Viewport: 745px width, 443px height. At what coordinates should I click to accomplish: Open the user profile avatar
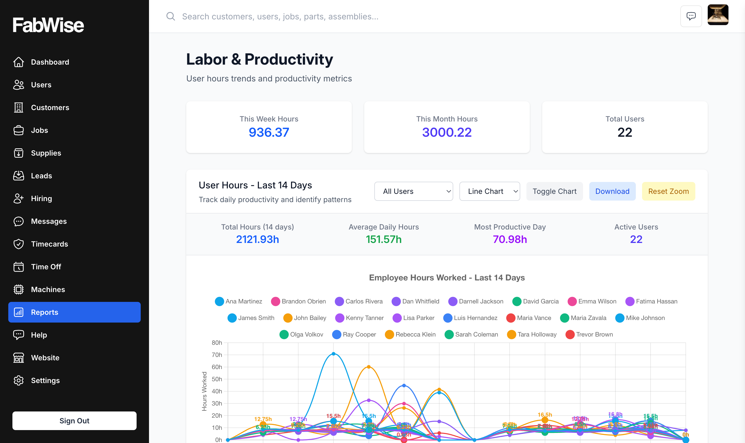tap(718, 15)
